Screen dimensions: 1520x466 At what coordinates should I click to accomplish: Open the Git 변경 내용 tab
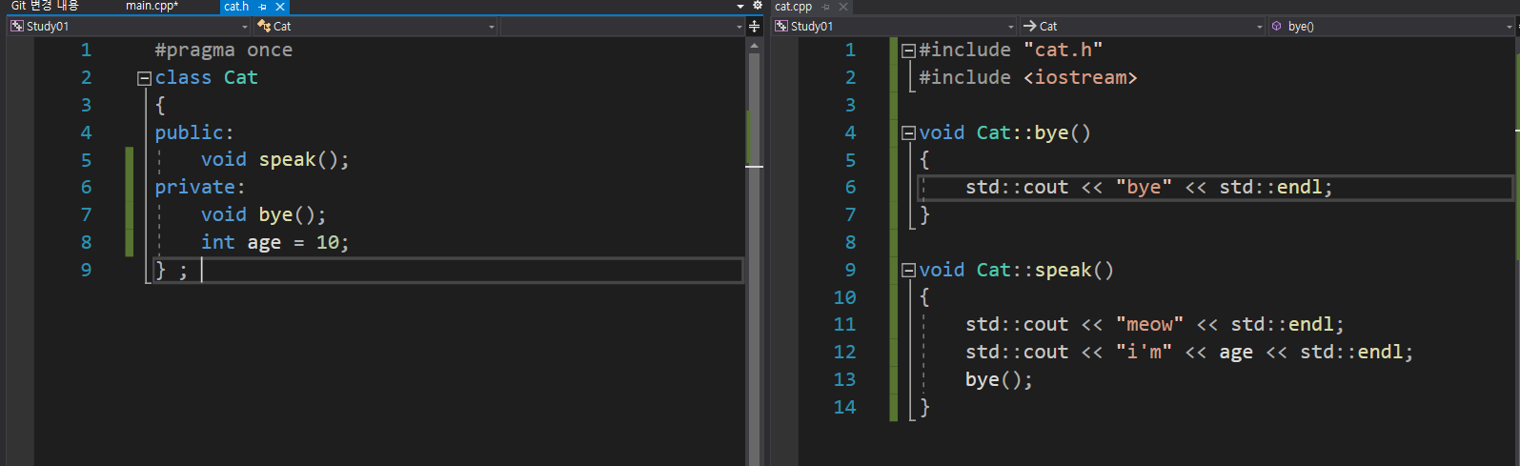click(44, 6)
